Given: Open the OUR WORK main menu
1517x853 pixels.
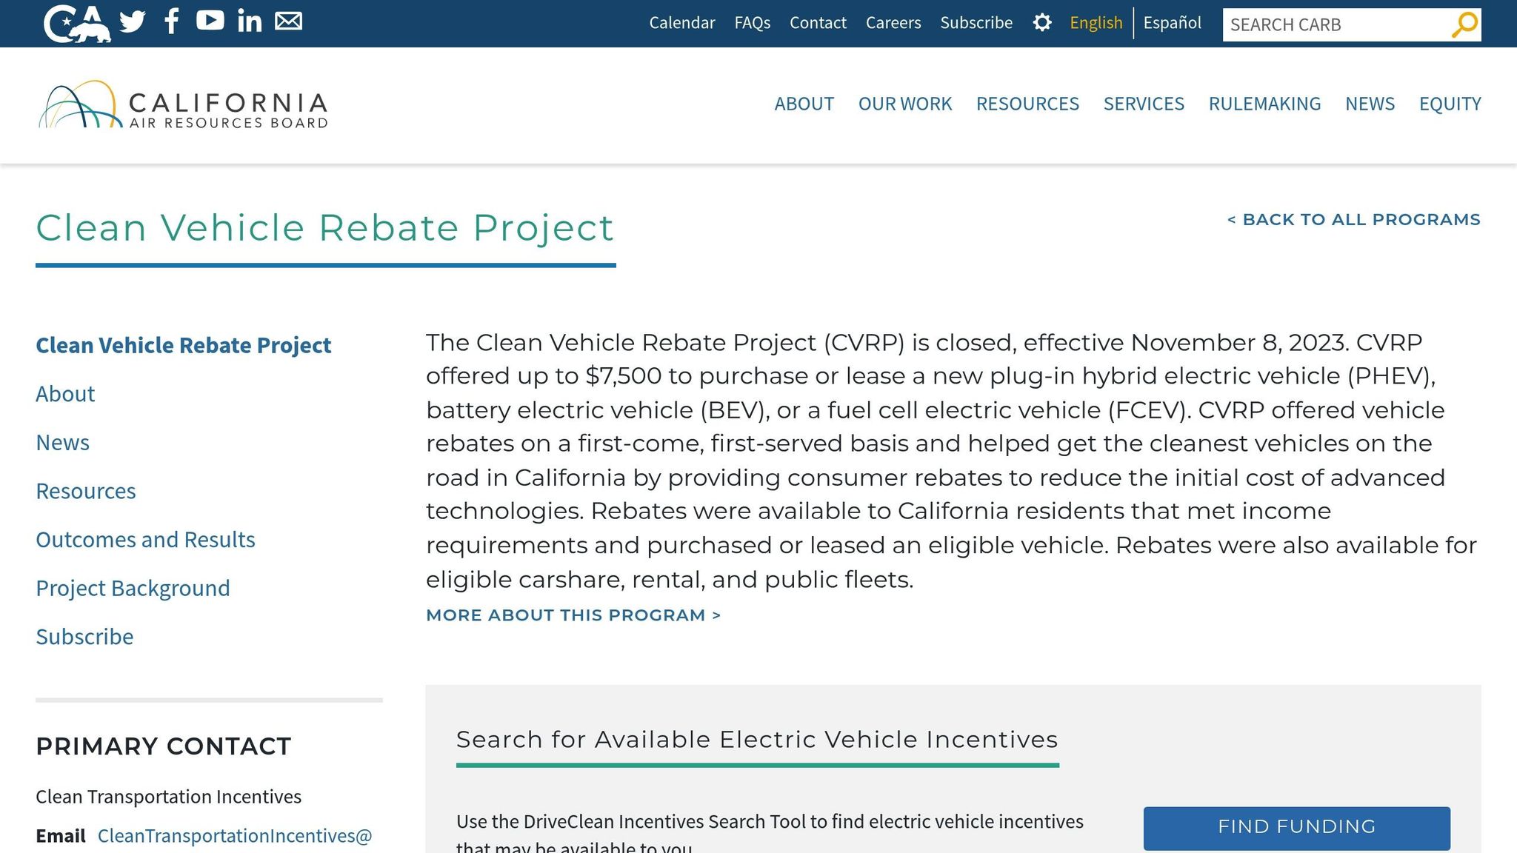Looking at the screenshot, I should tap(905, 104).
